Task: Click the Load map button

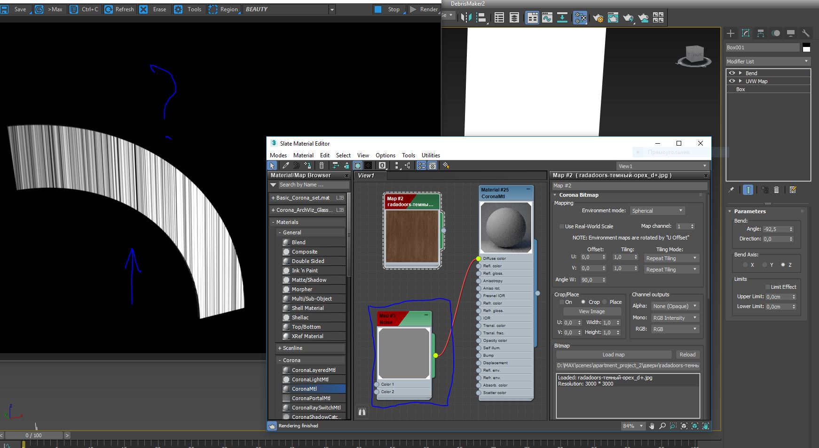Action: point(614,355)
